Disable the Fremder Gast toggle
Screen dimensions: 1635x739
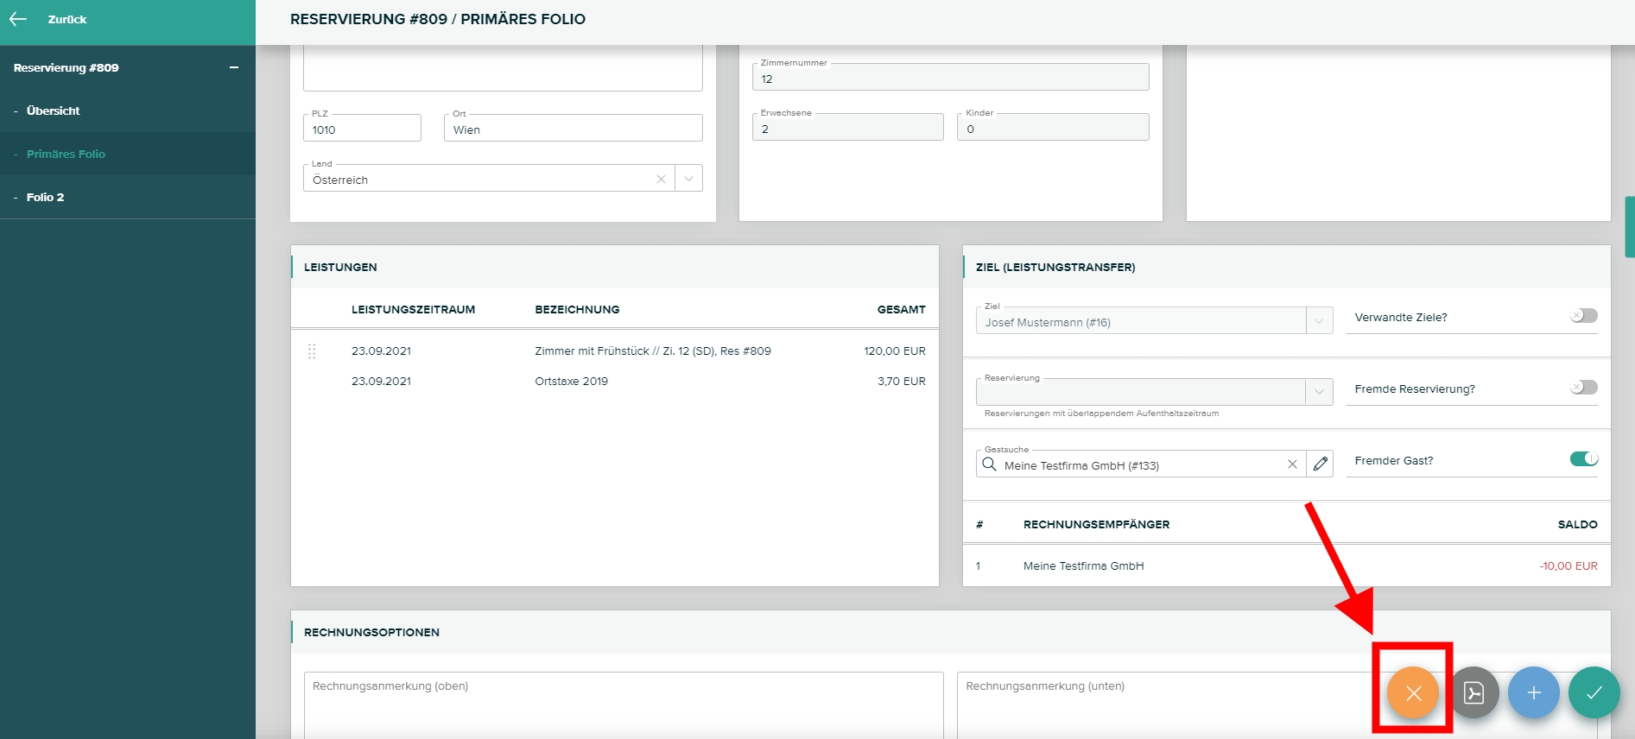(x=1583, y=459)
